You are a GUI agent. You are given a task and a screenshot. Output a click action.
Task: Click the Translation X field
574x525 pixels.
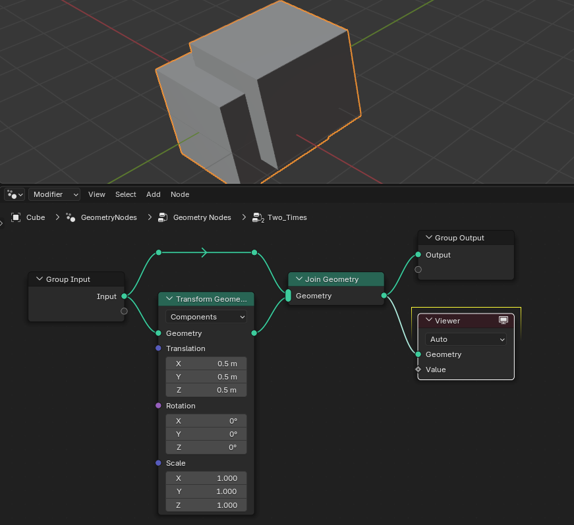[x=206, y=364]
